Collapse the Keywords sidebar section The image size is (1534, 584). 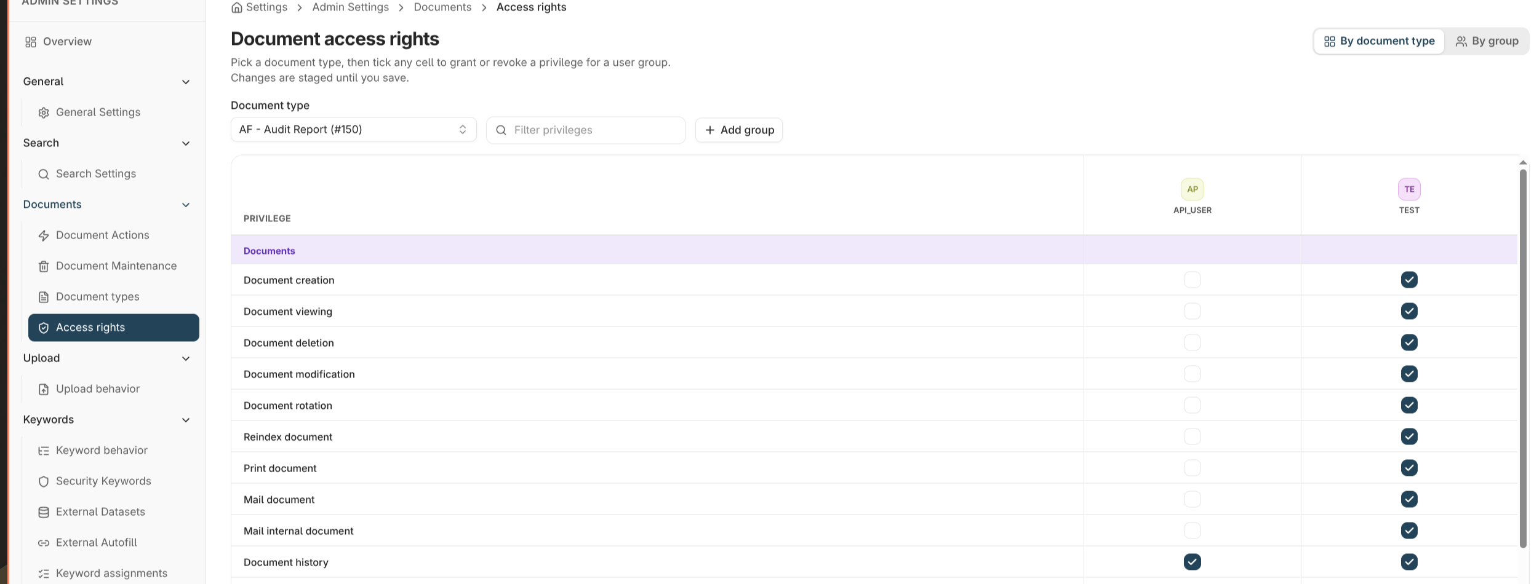pos(186,420)
